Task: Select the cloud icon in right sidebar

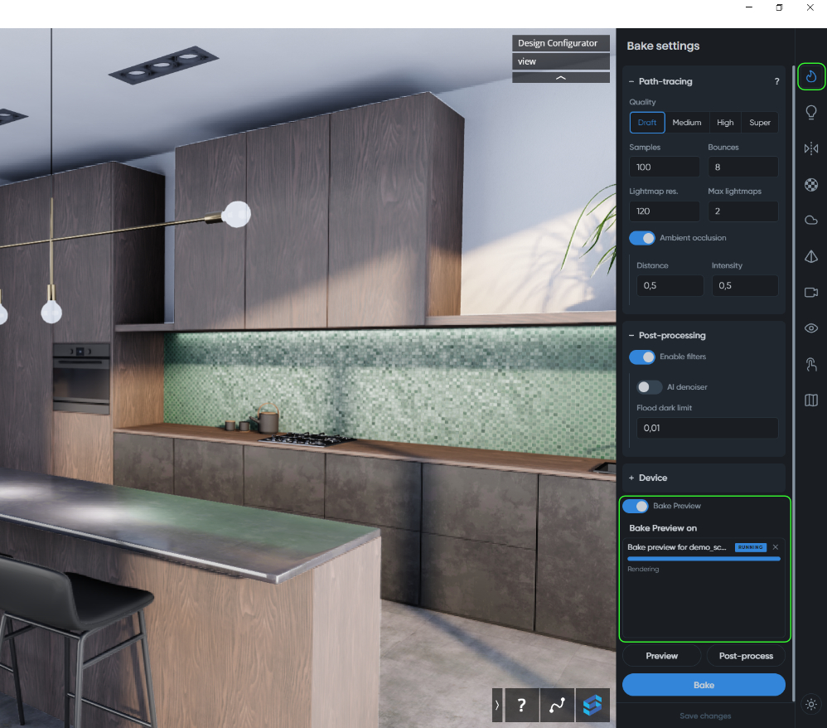Action: pyautogui.click(x=811, y=221)
